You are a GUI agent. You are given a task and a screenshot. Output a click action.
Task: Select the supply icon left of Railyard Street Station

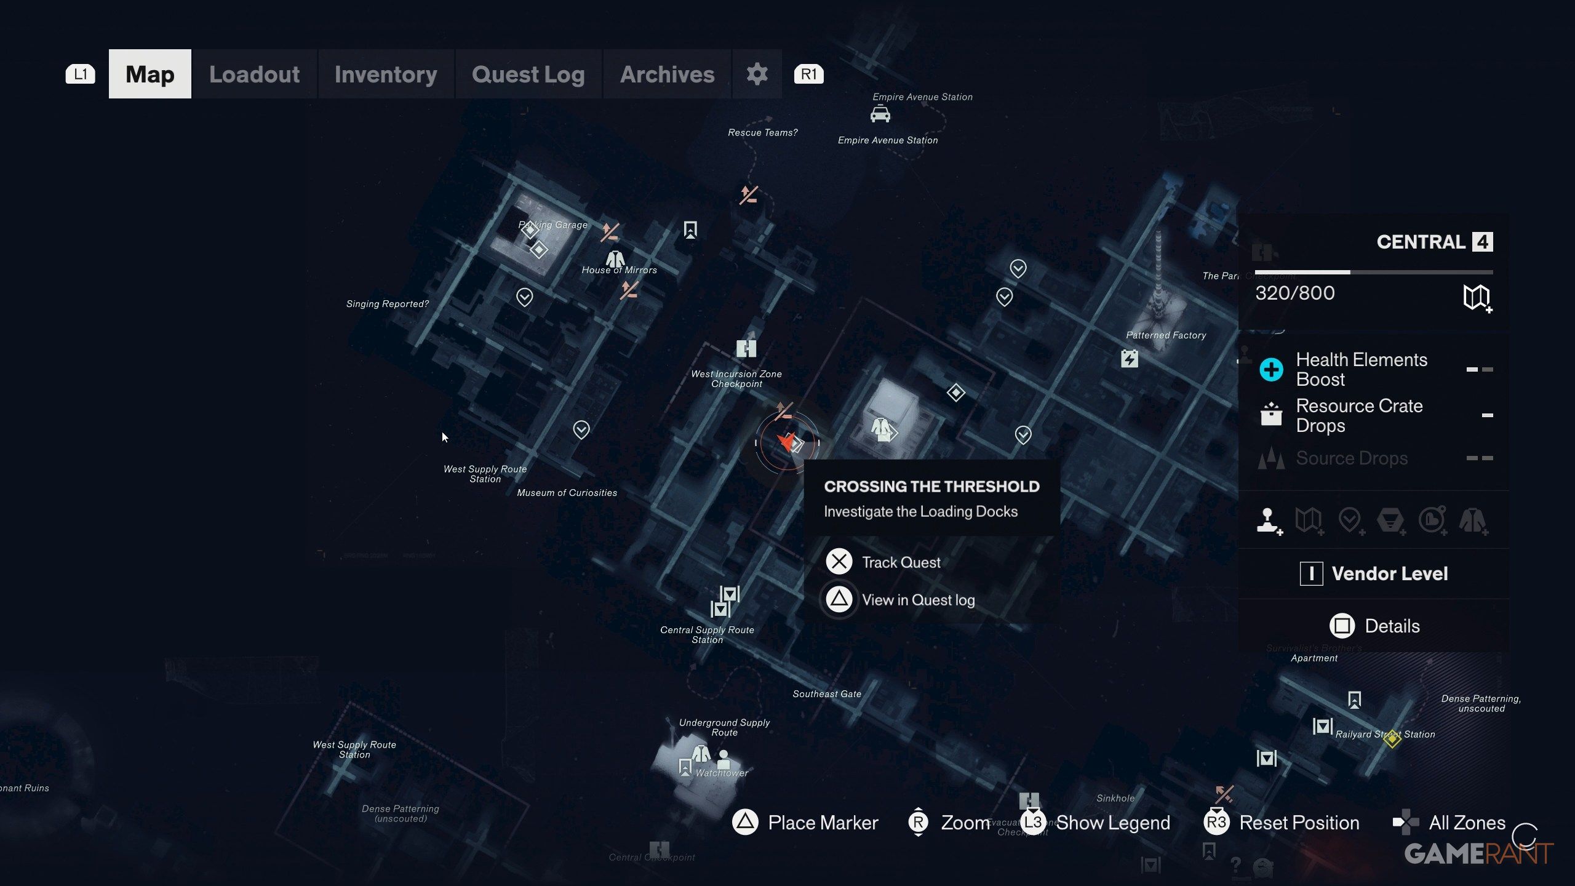[1323, 726]
